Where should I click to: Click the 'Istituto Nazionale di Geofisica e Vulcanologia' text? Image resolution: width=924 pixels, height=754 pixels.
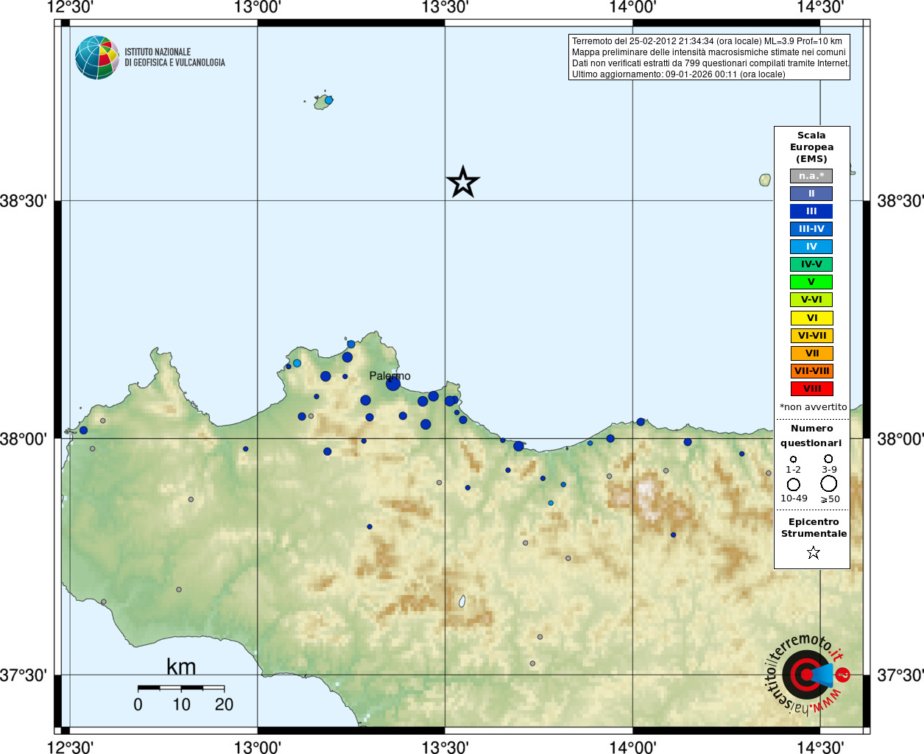(x=174, y=57)
